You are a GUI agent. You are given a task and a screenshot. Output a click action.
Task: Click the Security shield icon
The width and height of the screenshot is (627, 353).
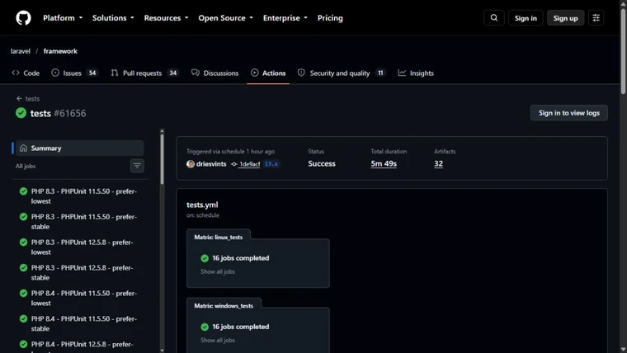(301, 73)
